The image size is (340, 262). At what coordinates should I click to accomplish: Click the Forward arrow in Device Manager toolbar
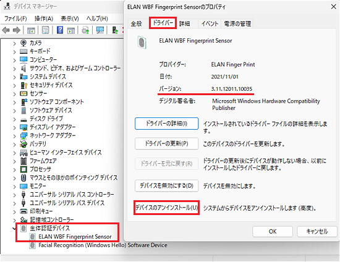click(17, 30)
